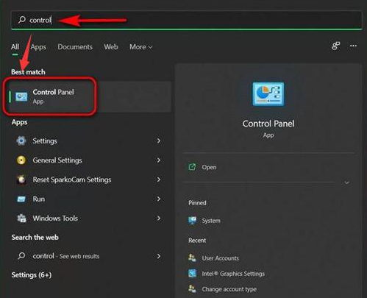Select the General Settings label
Screen dimensions: 367x298
[57, 160]
